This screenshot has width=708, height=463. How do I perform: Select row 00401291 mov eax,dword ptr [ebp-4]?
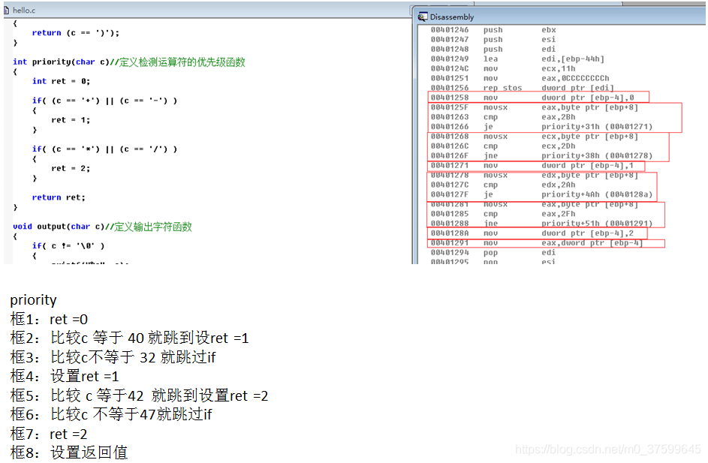[537, 243]
